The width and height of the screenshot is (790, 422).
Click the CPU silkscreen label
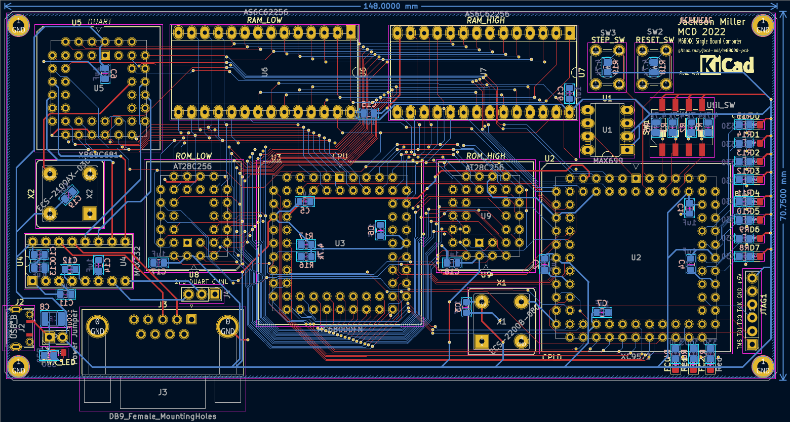(x=340, y=157)
